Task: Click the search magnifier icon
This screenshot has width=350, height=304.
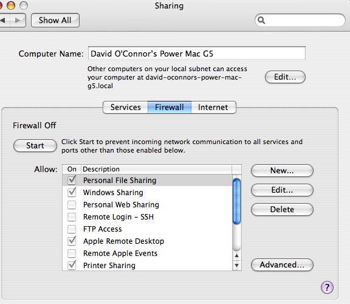Action: 261,20
